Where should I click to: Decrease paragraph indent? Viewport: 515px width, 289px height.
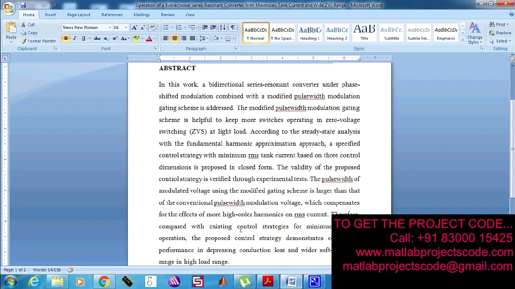click(205, 28)
